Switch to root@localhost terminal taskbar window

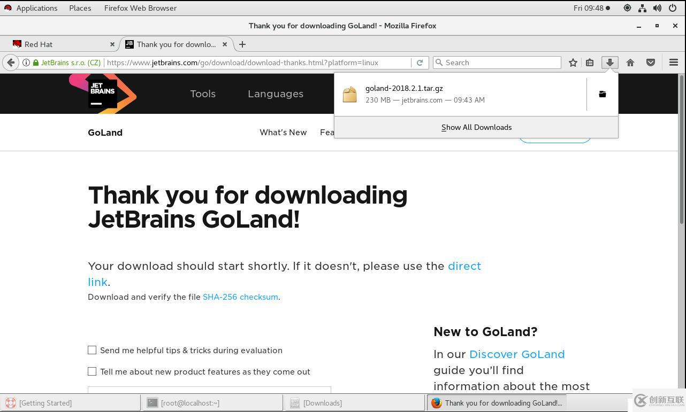click(212, 403)
